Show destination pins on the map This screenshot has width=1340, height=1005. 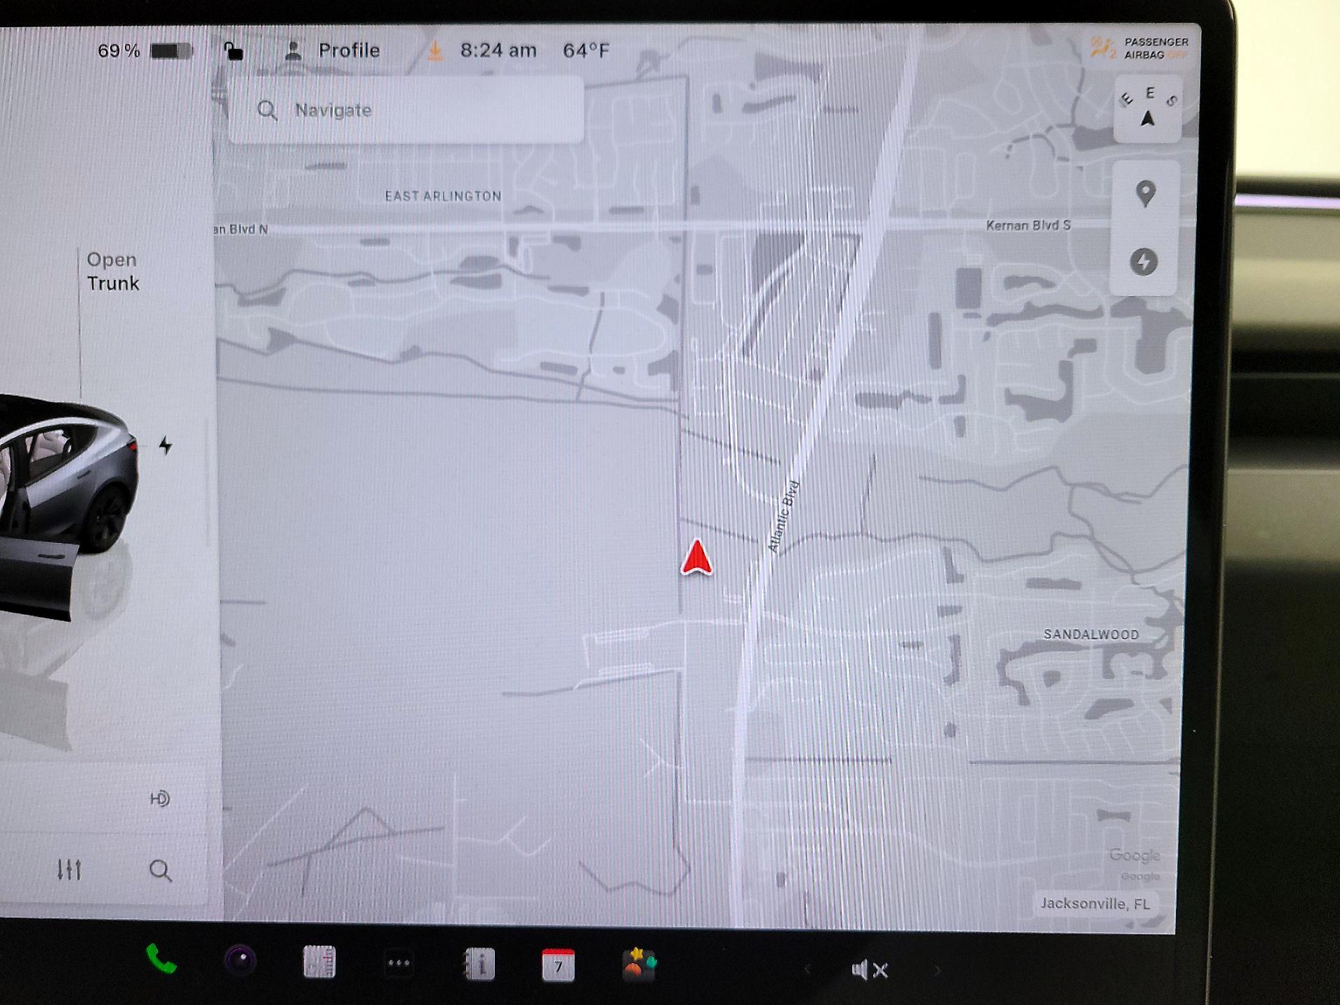[x=1145, y=194]
